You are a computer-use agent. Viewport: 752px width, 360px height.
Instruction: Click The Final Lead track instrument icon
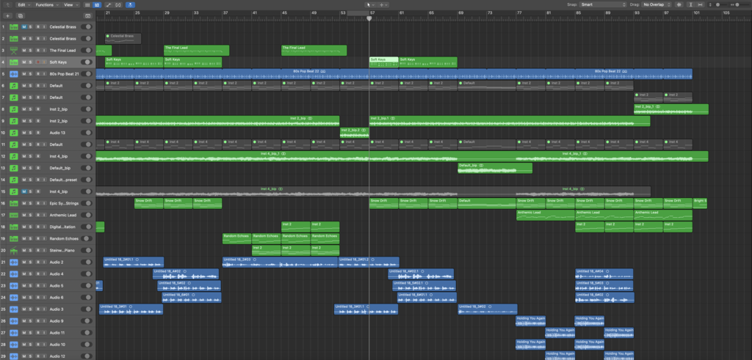[x=14, y=50]
